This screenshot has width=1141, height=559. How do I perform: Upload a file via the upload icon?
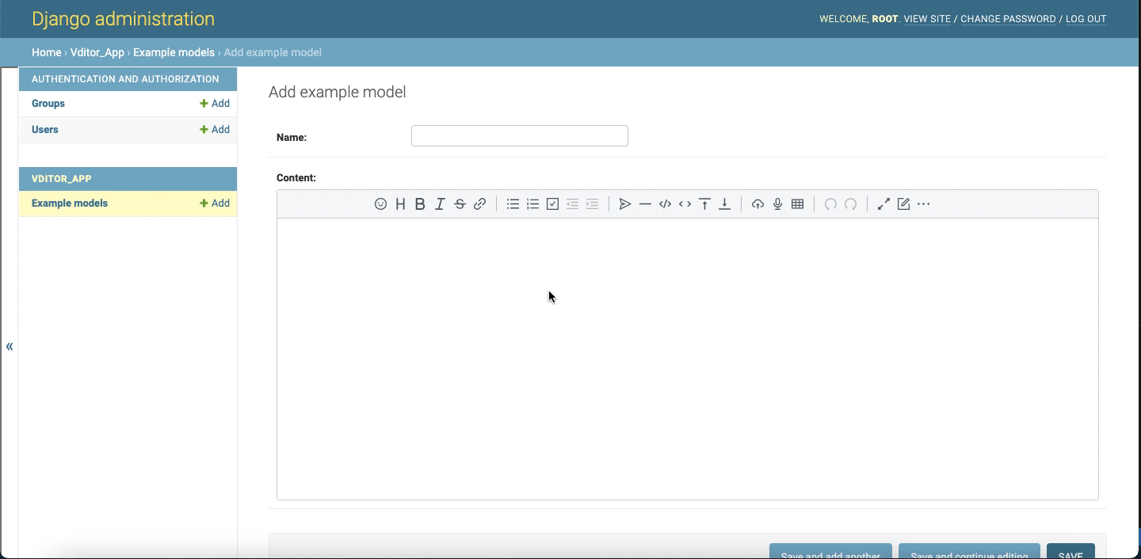click(757, 203)
